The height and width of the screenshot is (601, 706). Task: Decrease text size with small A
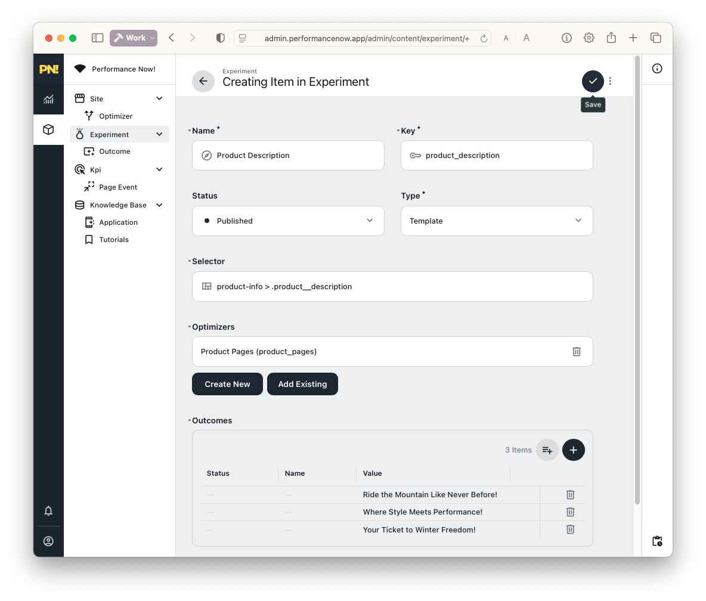[x=506, y=38]
